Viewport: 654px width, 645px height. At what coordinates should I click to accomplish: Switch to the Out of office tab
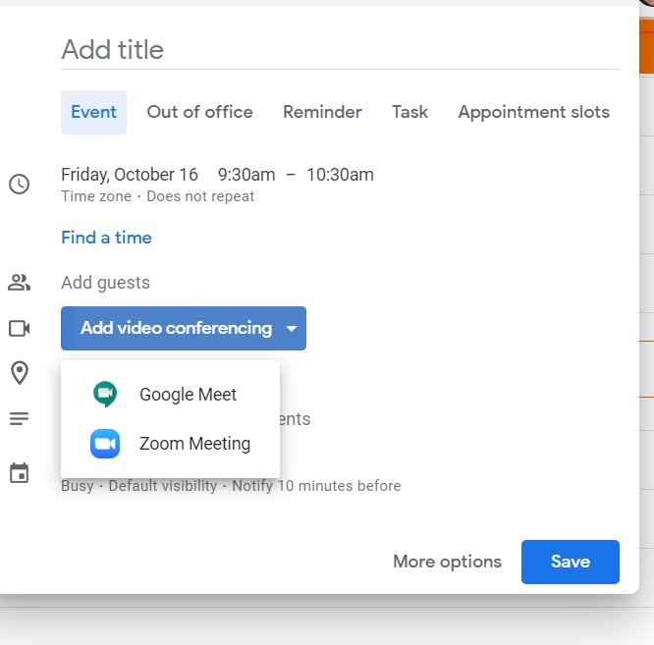pos(199,112)
